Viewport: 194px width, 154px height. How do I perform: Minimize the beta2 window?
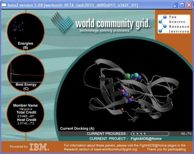[x=175, y=5]
